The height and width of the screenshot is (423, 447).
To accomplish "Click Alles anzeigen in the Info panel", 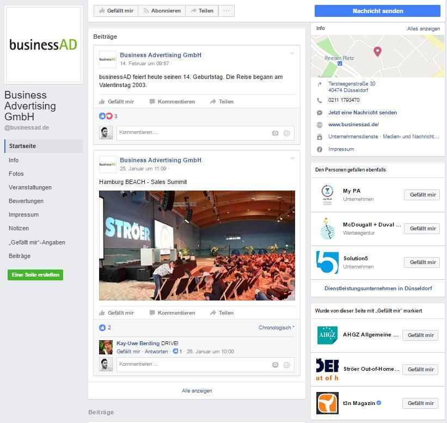I will pyautogui.click(x=424, y=29).
